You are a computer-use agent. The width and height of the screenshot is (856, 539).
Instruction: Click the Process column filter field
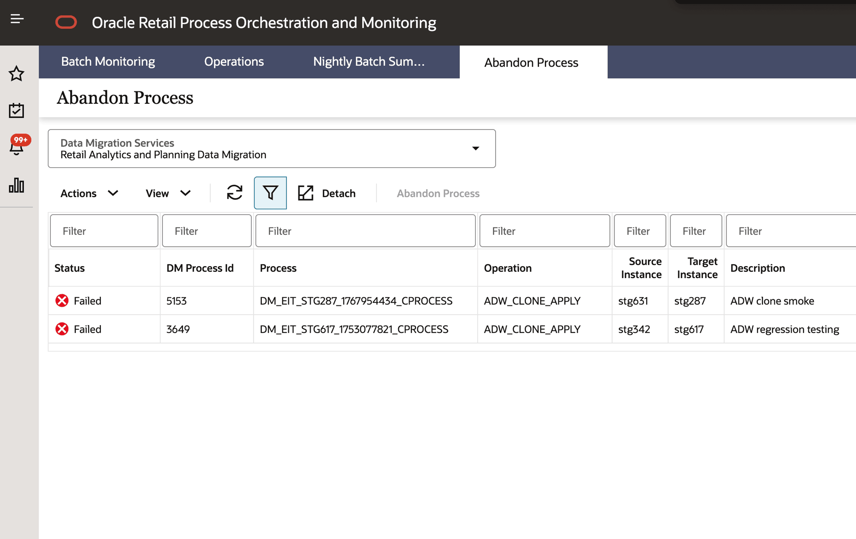pyautogui.click(x=365, y=231)
